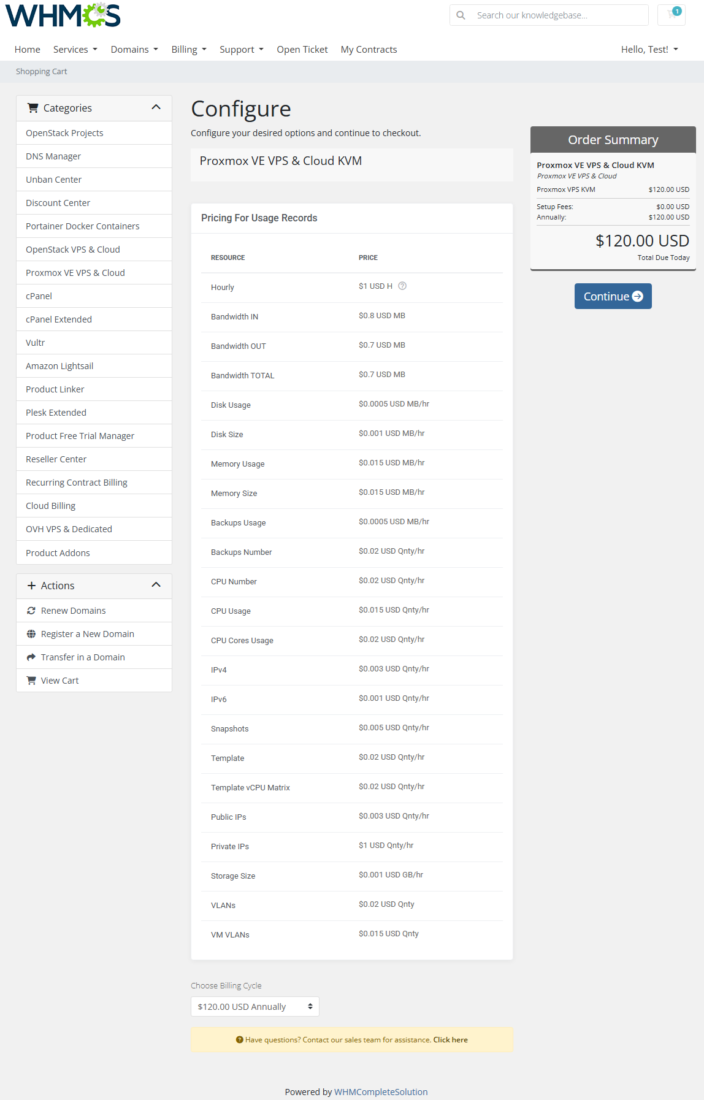The image size is (704, 1100).
Task: Click the Bandwidth IN resource row
Action: click(x=352, y=317)
